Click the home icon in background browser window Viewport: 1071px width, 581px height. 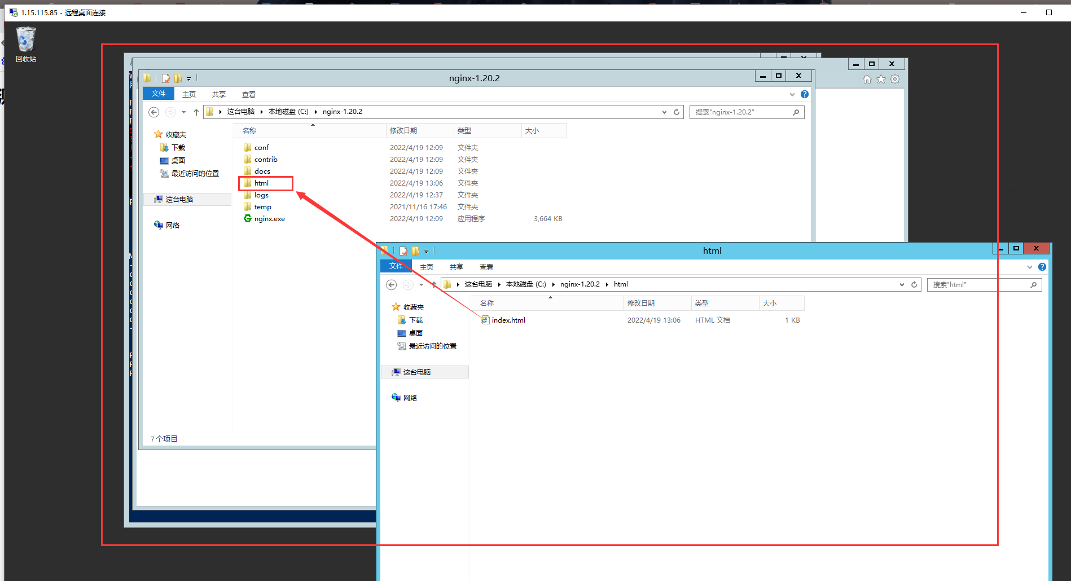867,79
